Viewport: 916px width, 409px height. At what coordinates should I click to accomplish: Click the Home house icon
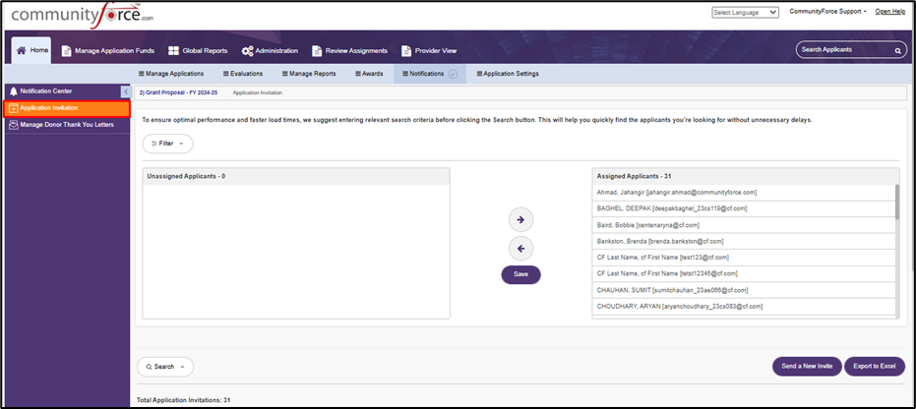(22, 50)
